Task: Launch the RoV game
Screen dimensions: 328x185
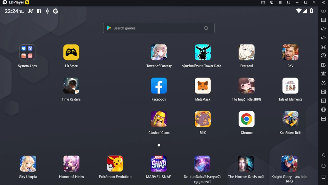Action: 290,52
